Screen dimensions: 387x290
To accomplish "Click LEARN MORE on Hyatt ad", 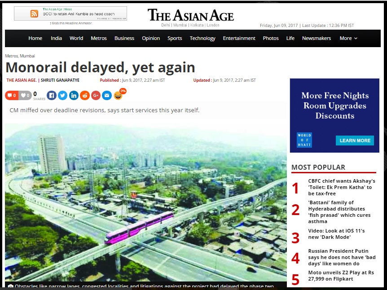I will [x=355, y=141].
